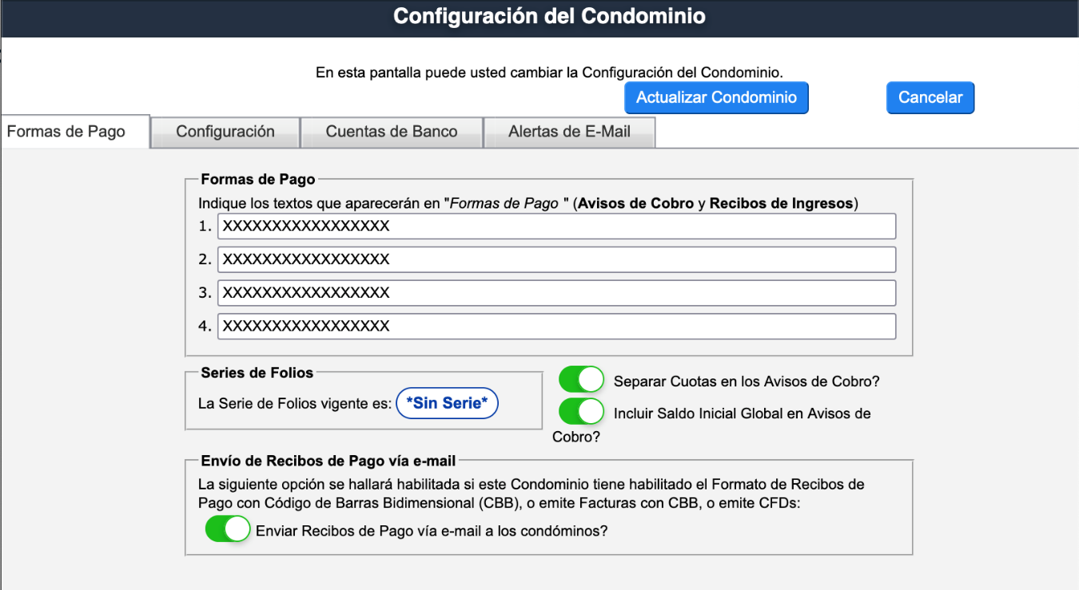Click the 'Envío de Recibos de Pago' group heading
The image size is (1079, 590).
click(328, 461)
